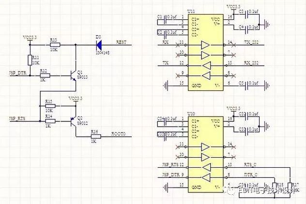Viewport: 306px width, 204px height.
Task: Click the ground symbol at U11 pin 15
Action: coord(166,86)
